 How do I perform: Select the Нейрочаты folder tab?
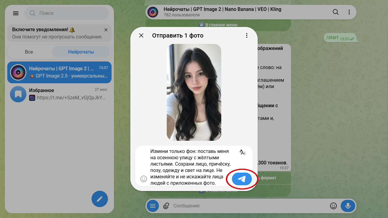pyautogui.click(x=81, y=52)
